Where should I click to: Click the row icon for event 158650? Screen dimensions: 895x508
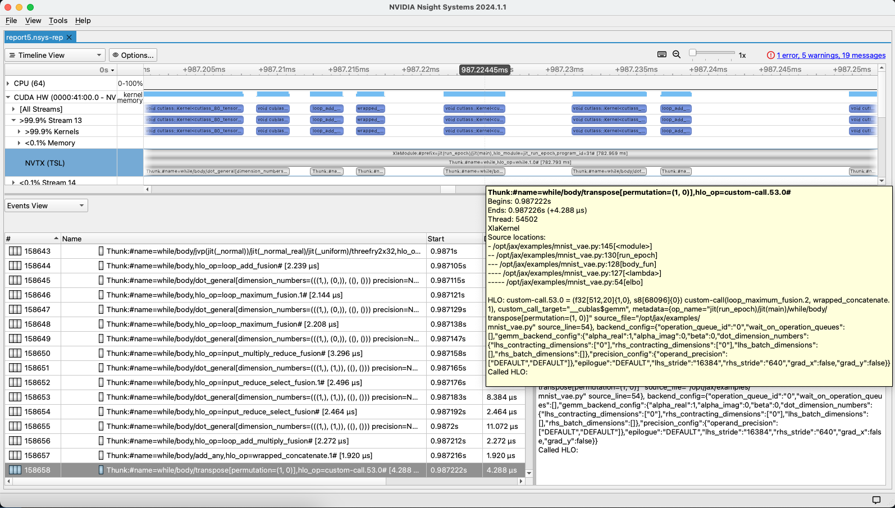15,353
